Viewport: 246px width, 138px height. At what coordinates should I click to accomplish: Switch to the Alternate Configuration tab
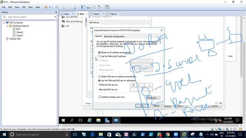click(x=114, y=36)
